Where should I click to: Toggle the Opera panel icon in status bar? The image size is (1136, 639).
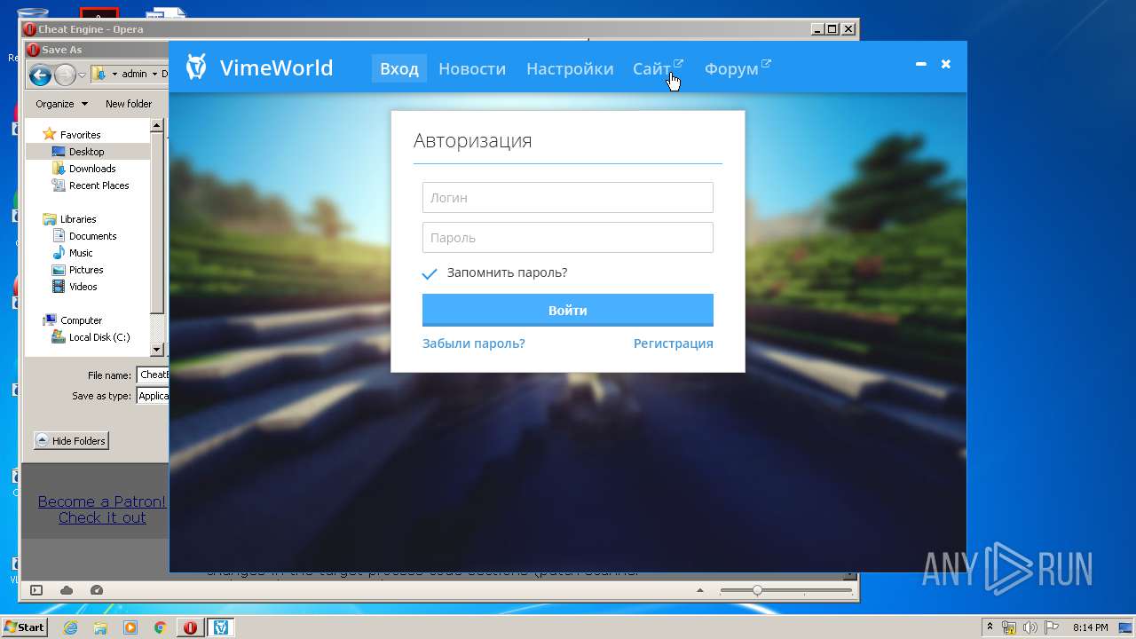point(36,590)
